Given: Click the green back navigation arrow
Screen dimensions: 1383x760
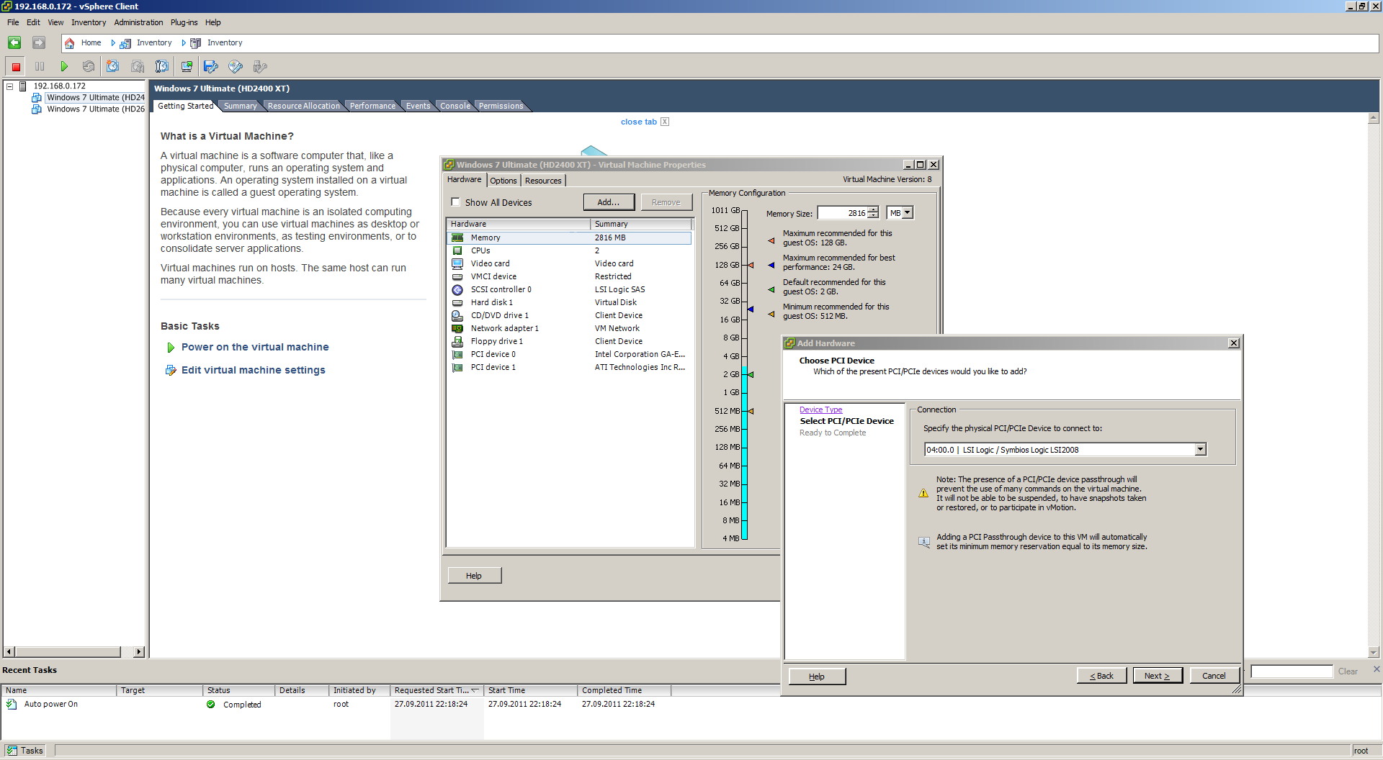Looking at the screenshot, I should (x=14, y=43).
